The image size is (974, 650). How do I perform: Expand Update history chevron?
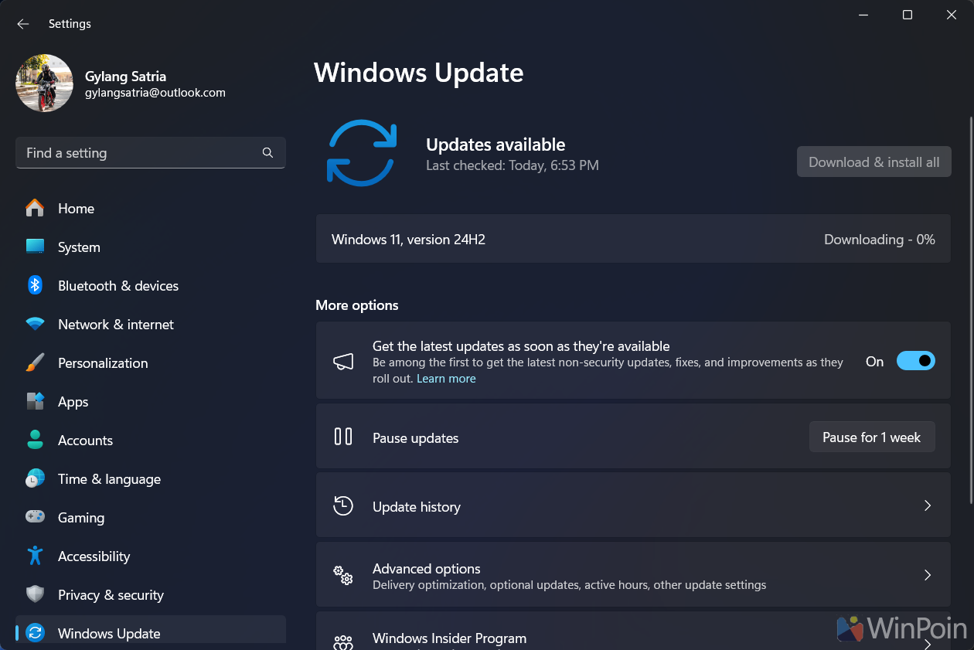928,505
